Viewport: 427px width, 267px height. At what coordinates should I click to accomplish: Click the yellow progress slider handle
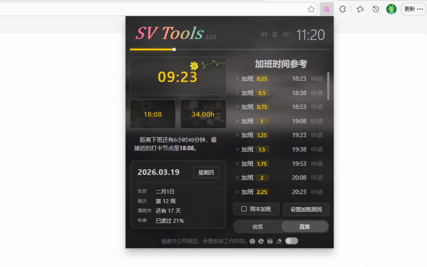174,49
